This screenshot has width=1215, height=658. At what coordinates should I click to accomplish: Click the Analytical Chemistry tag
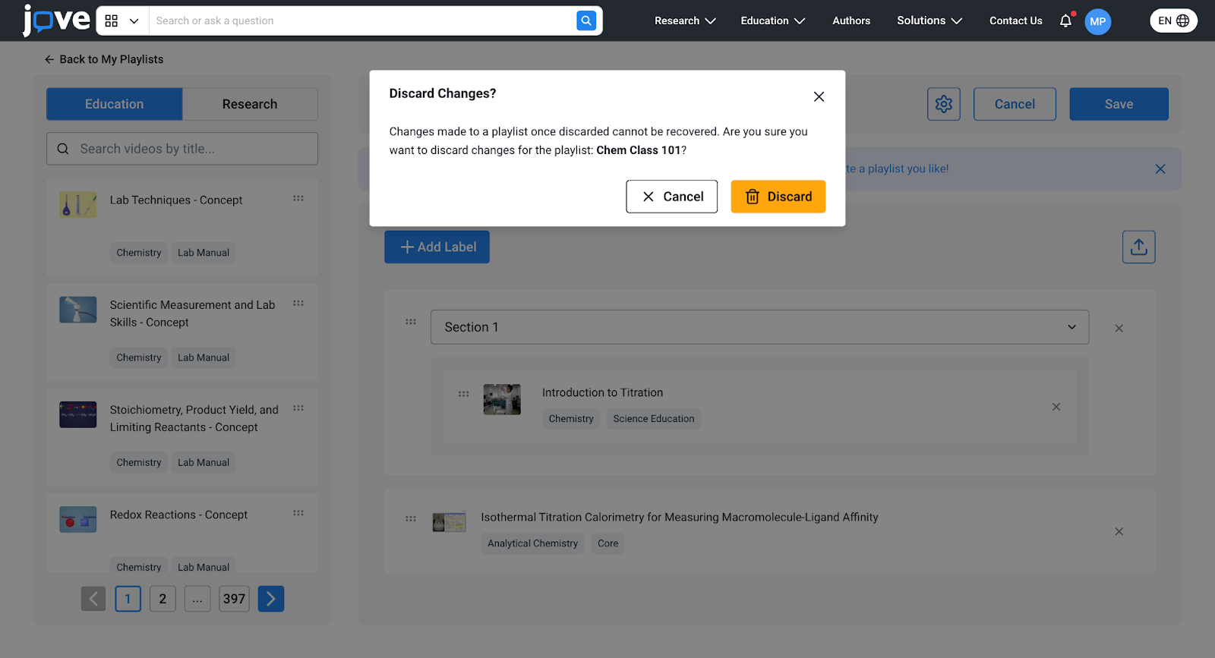533,543
